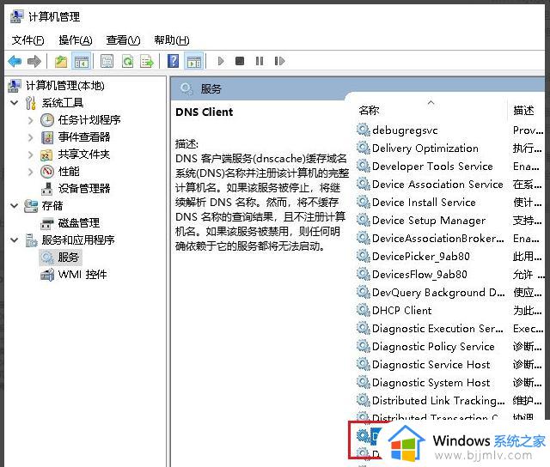This screenshot has width=550, height=467.
Task: Expand the 性能 node arrow
Action: (x=31, y=172)
